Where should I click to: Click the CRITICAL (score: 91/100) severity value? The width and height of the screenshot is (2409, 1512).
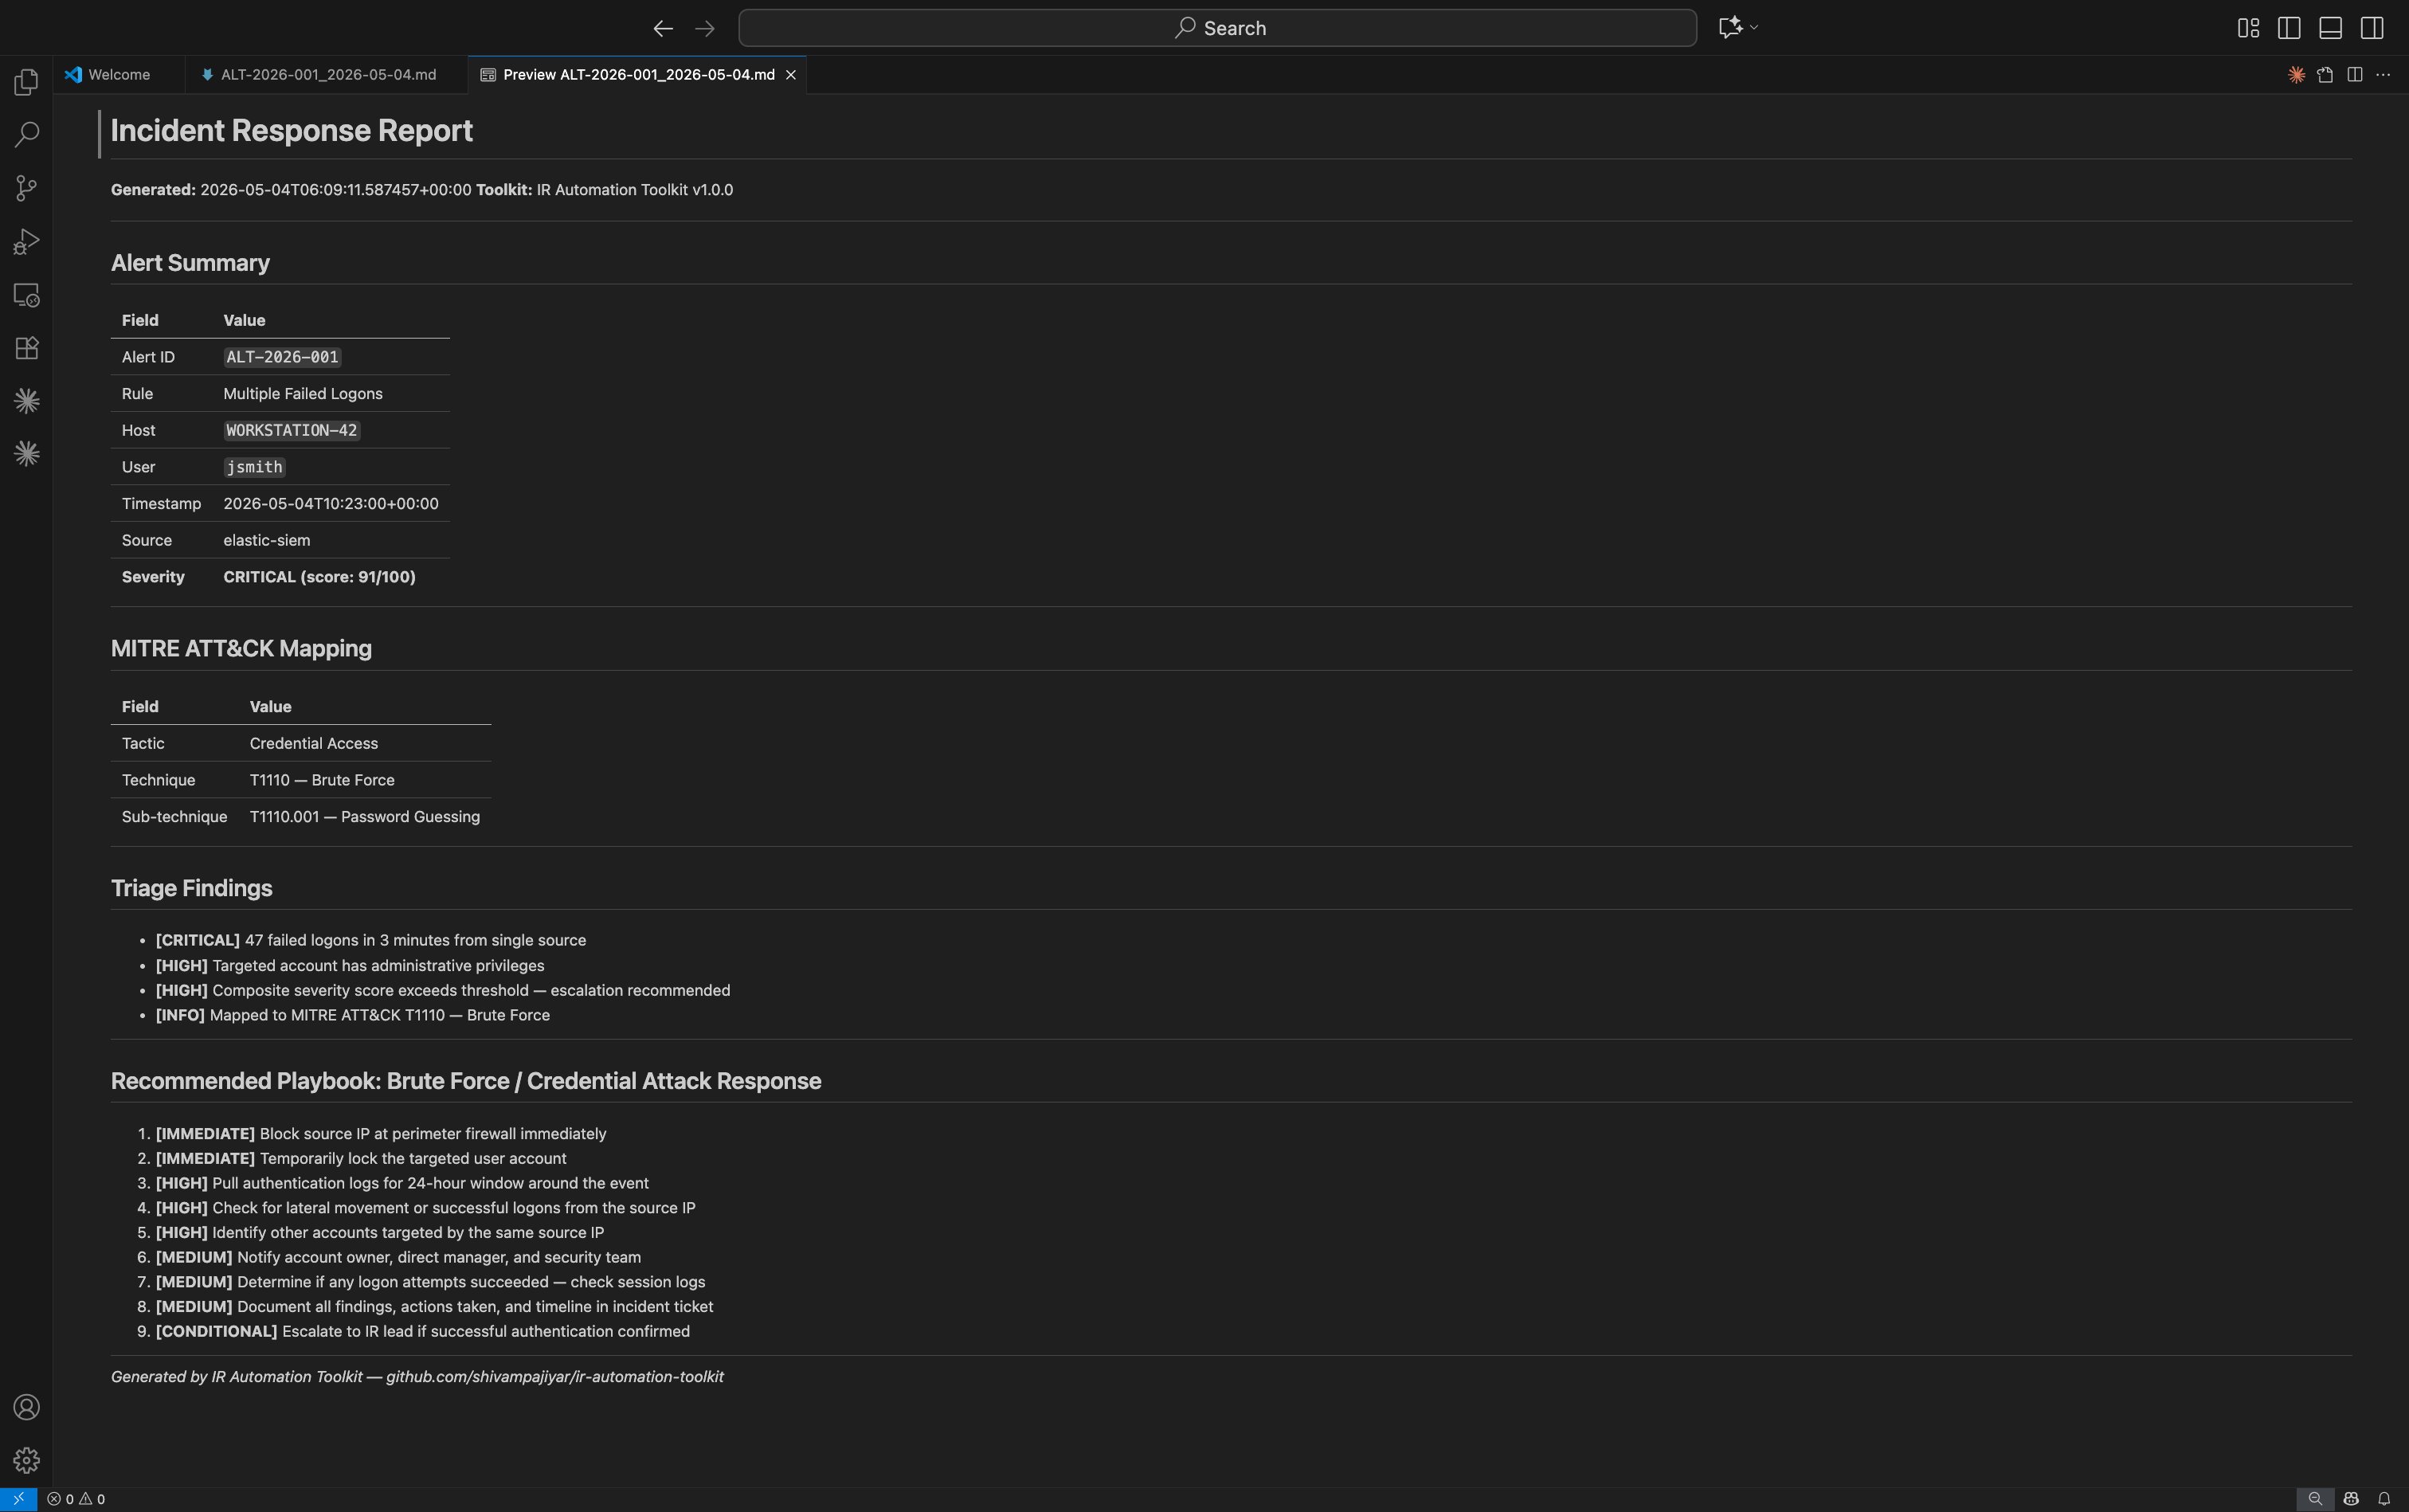[319, 577]
